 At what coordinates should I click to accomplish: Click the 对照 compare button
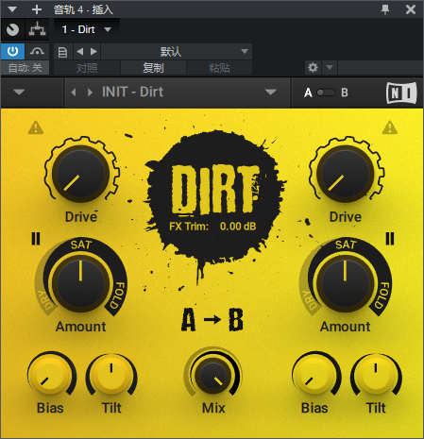(x=87, y=68)
